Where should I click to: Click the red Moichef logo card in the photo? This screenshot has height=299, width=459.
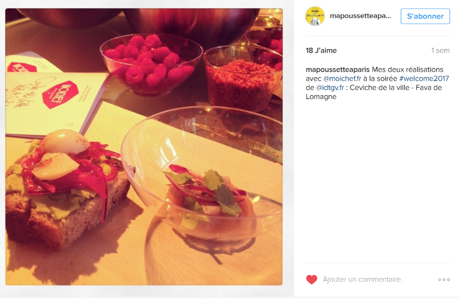pyautogui.click(x=60, y=94)
